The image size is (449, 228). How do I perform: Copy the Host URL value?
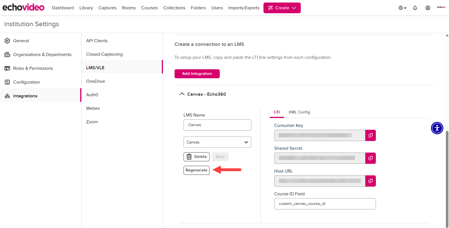click(370, 181)
